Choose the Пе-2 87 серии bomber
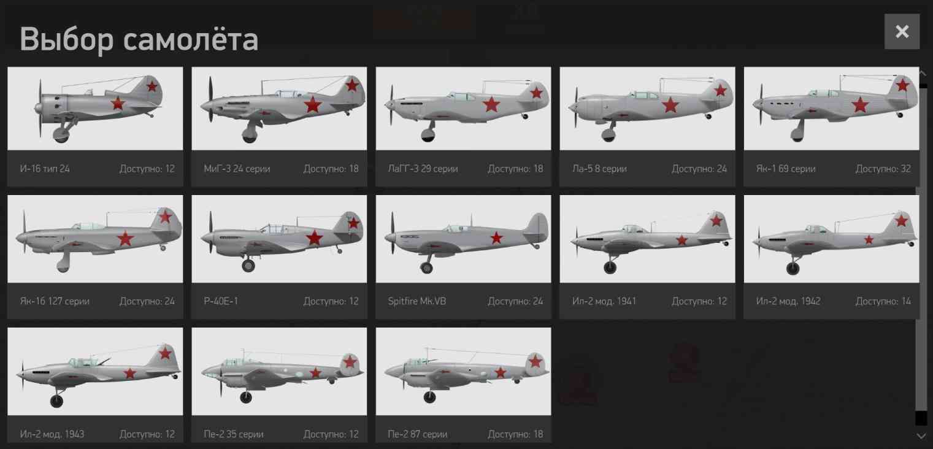The height and width of the screenshot is (449, 933). click(x=463, y=385)
